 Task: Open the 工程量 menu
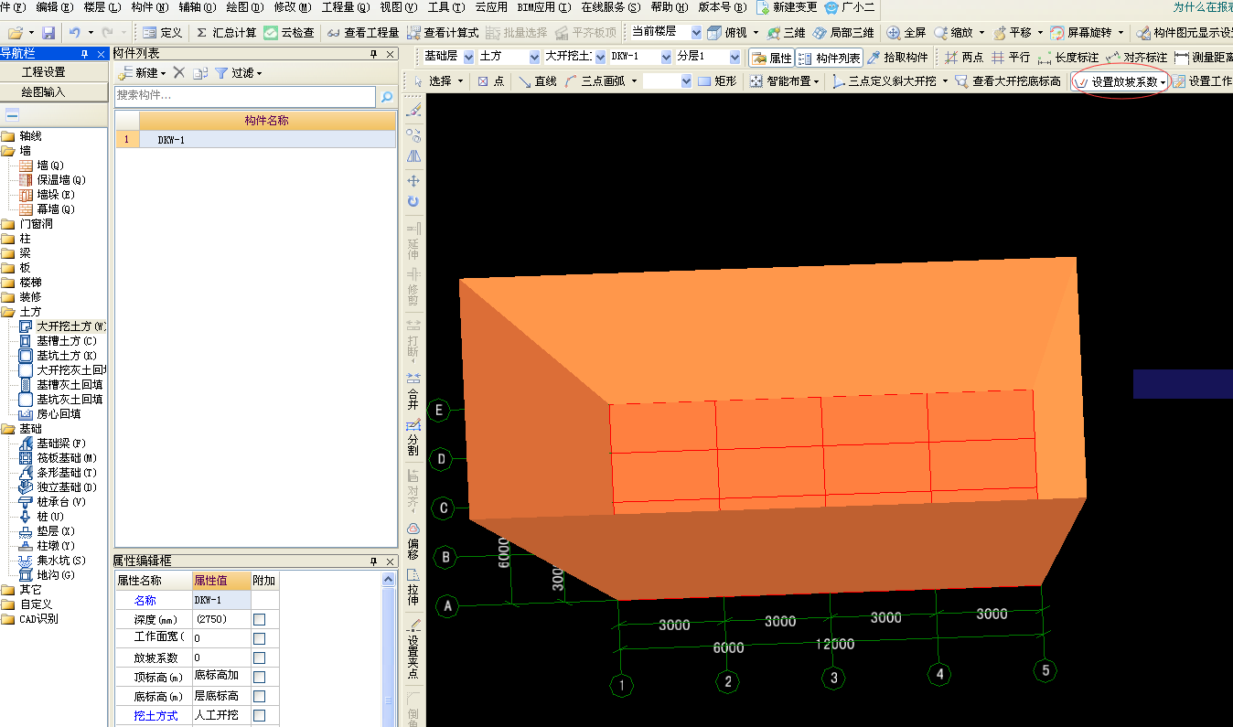point(346,6)
